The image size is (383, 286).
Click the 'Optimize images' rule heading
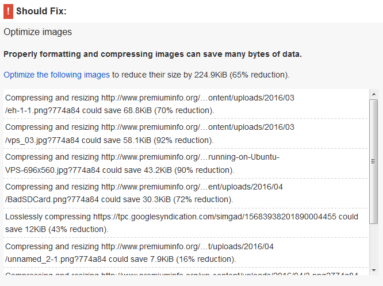click(37, 32)
